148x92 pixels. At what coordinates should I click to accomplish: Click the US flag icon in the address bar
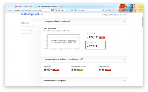tap(52, 10)
